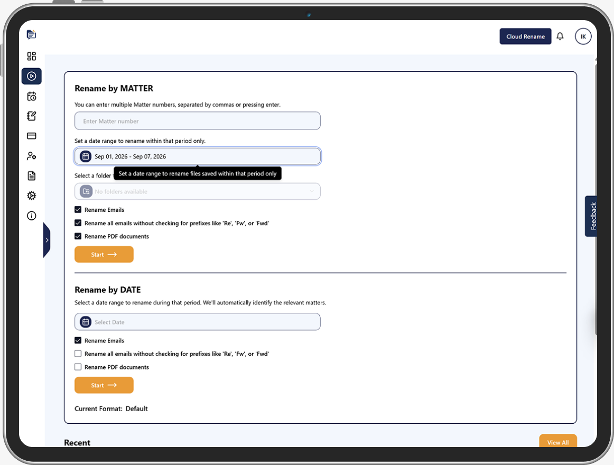Check Rename PDF documents under DATE
This screenshot has width=614, height=465.
[x=78, y=367]
